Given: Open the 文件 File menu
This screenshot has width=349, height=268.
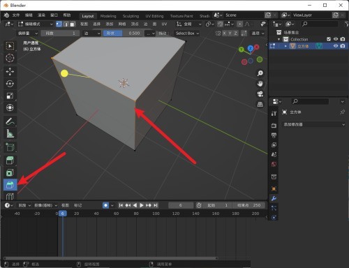Looking at the screenshot, I should pyautogui.click(x=16, y=15).
